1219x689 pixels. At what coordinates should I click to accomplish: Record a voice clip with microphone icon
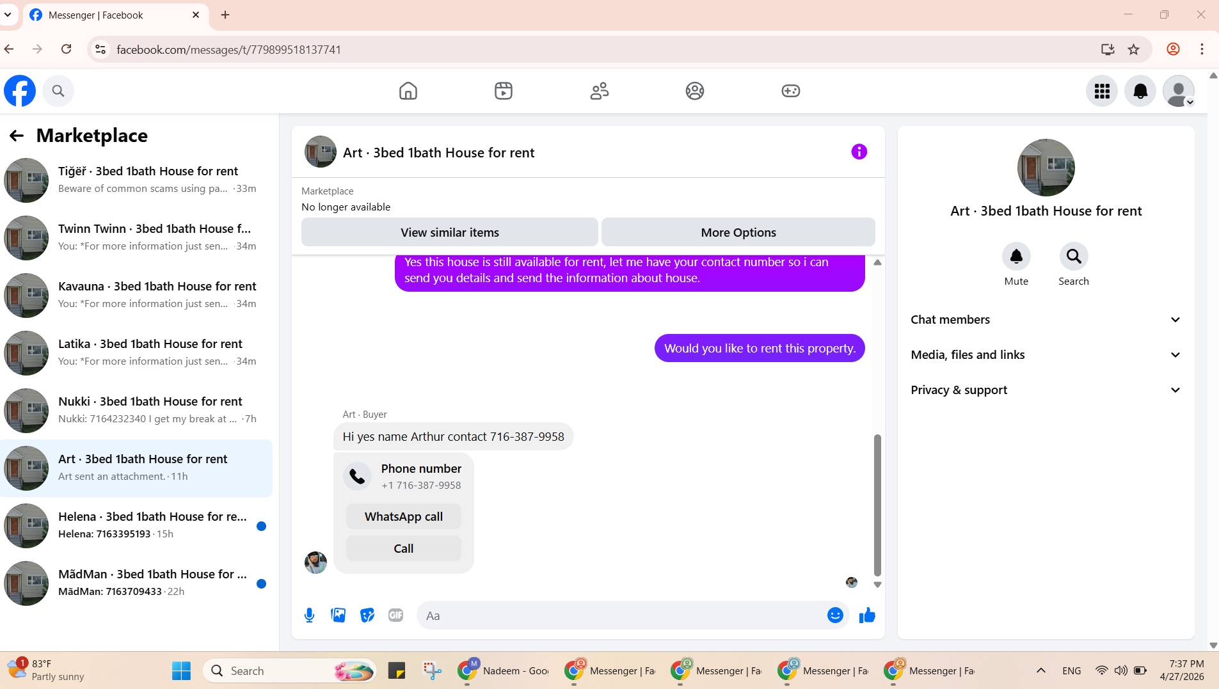(x=310, y=615)
